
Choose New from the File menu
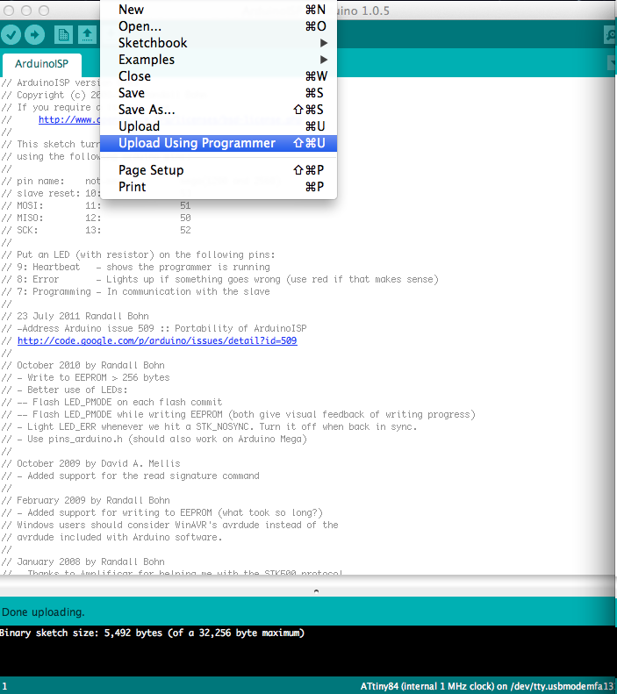coord(219,10)
